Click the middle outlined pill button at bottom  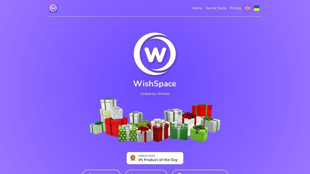coord(146,172)
